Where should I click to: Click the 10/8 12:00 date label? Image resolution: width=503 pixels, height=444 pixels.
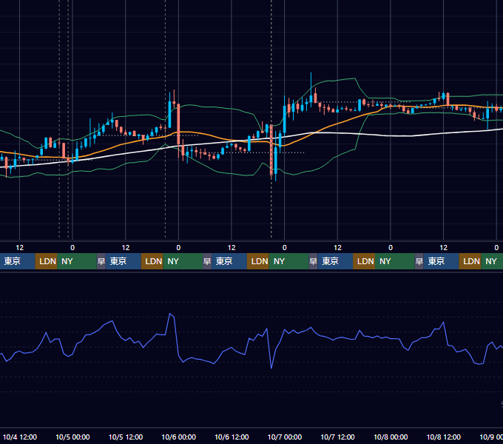(x=443, y=437)
